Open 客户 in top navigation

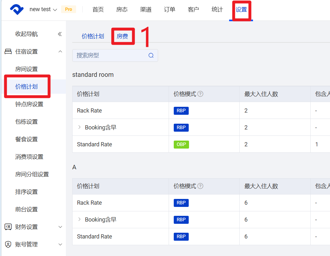tap(193, 10)
